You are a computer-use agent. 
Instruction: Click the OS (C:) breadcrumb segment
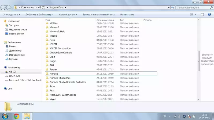(x=42, y=7)
